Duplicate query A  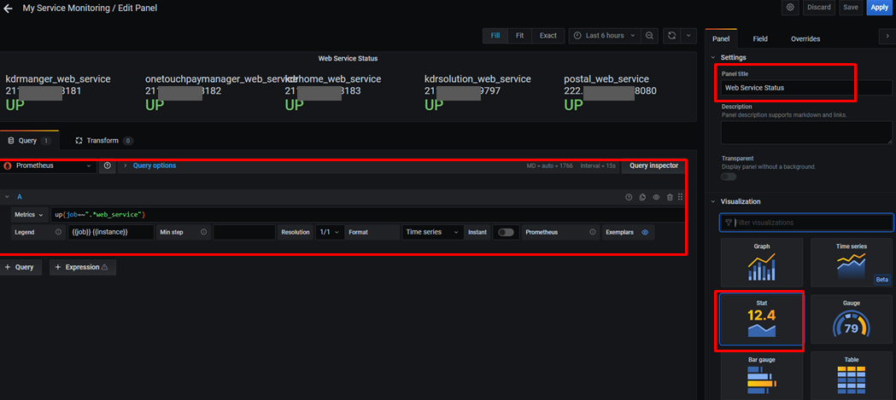click(643, 197)
